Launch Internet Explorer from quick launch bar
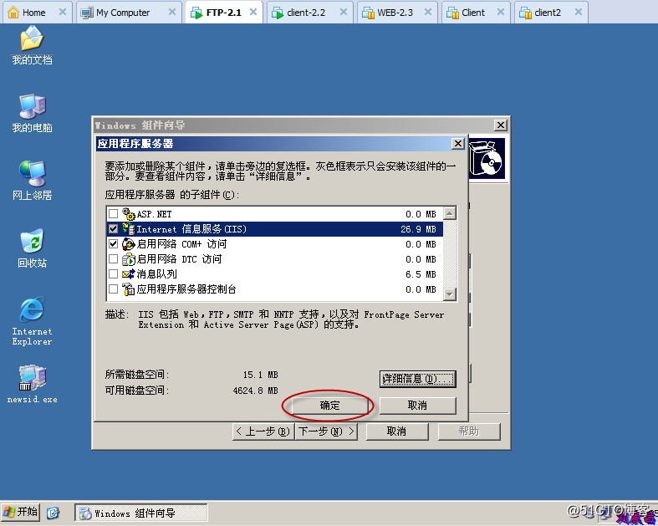Viewport: 658px width, 526px height. click(53, 513)
